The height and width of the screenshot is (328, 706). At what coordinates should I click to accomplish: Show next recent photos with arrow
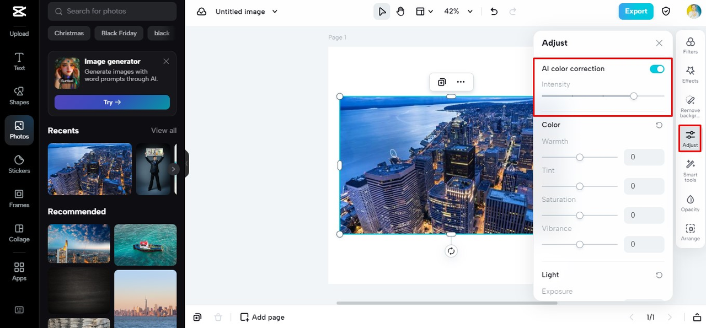174,169
